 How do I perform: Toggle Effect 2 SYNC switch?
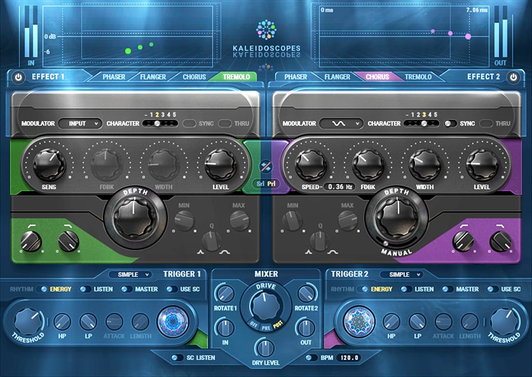(x=451, y=124)
